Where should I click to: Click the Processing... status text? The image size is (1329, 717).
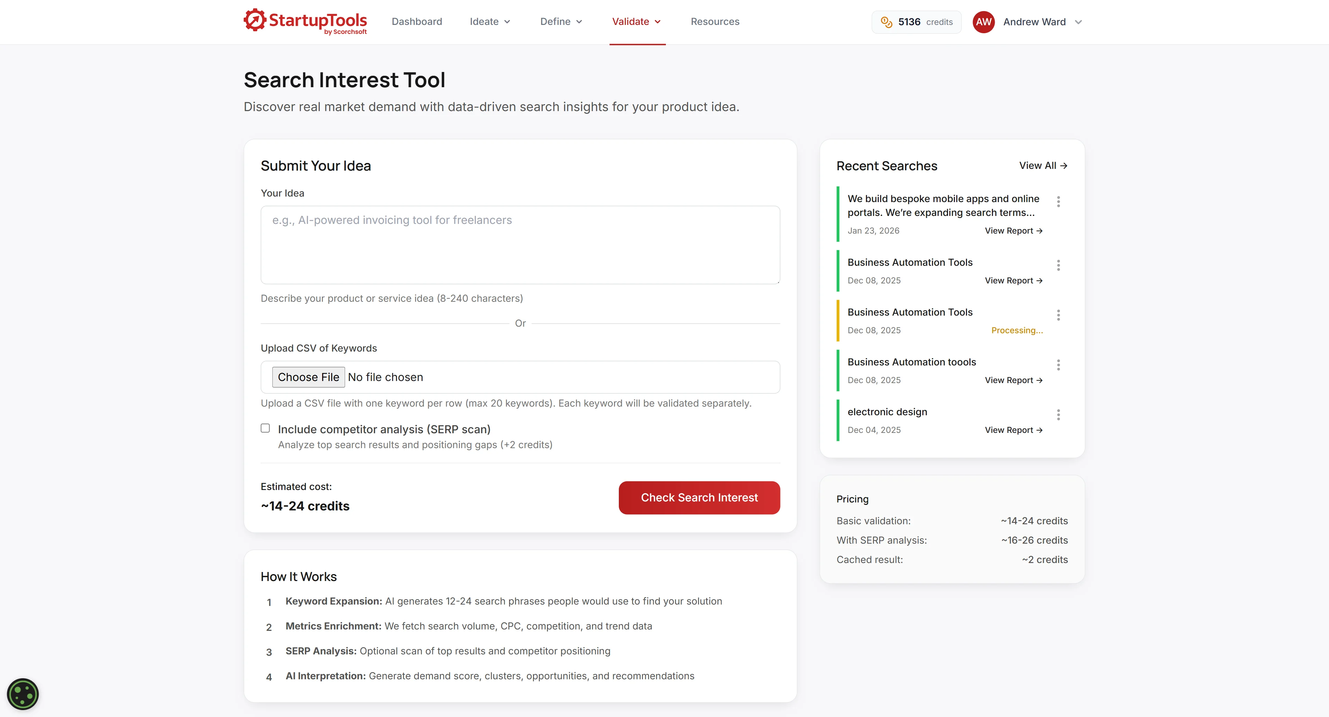(1017, 331)
